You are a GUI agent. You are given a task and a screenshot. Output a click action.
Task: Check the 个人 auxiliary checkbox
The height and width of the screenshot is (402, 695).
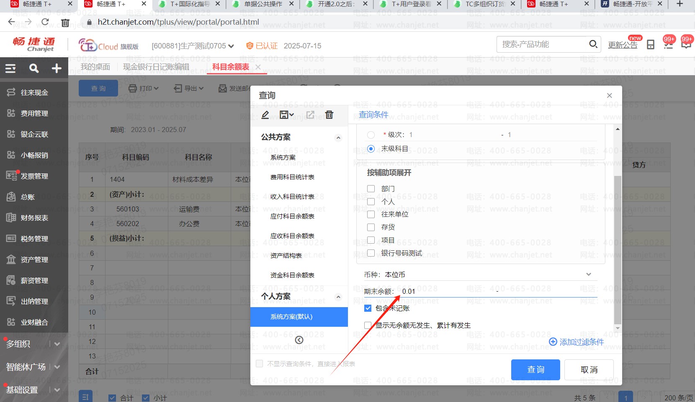tap(371, 202)
